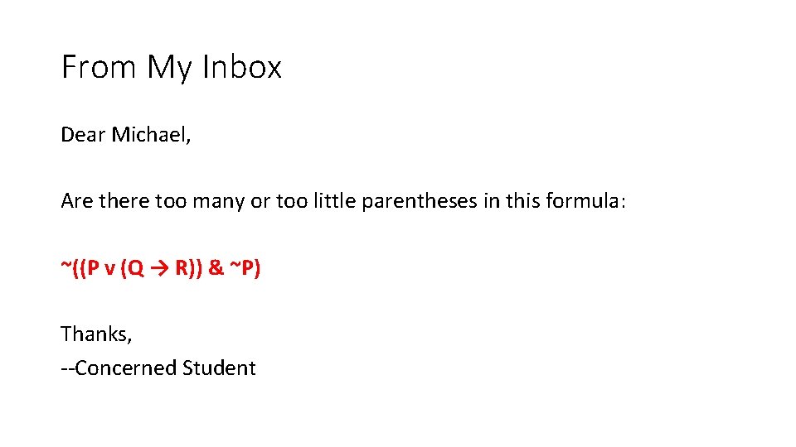Click the 'Dear Michael,' greeting line
The height and width of the screenshot is (447, 796).
point(126,134)
